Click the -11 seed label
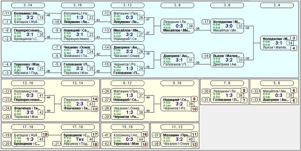This screenshot has width=301, height=151. click(7, 14)
